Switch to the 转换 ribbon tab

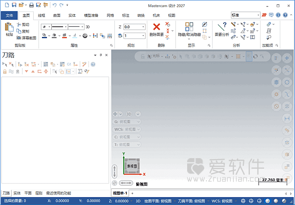coord(141,15)
